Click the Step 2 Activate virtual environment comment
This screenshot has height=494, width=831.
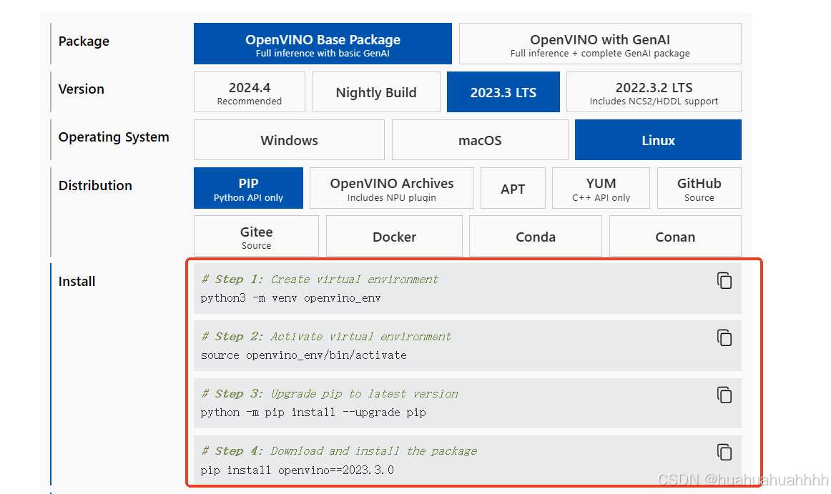coord(326,337)
